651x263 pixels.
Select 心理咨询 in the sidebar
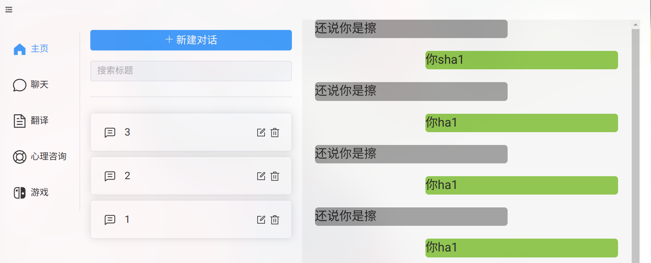click(x=48, y=157)
